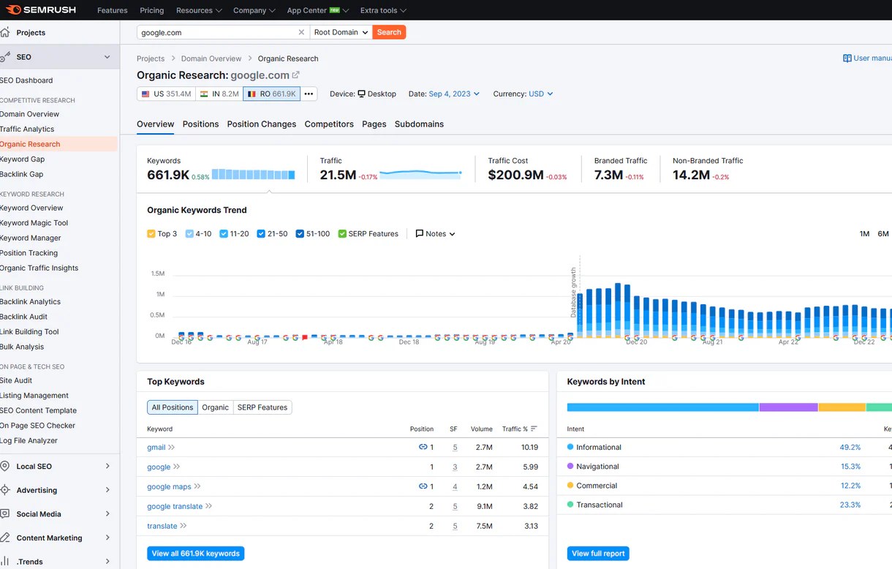The image size is (892, 569).
Task: Open the User manual book icon
Action: (x=847, y=58)
